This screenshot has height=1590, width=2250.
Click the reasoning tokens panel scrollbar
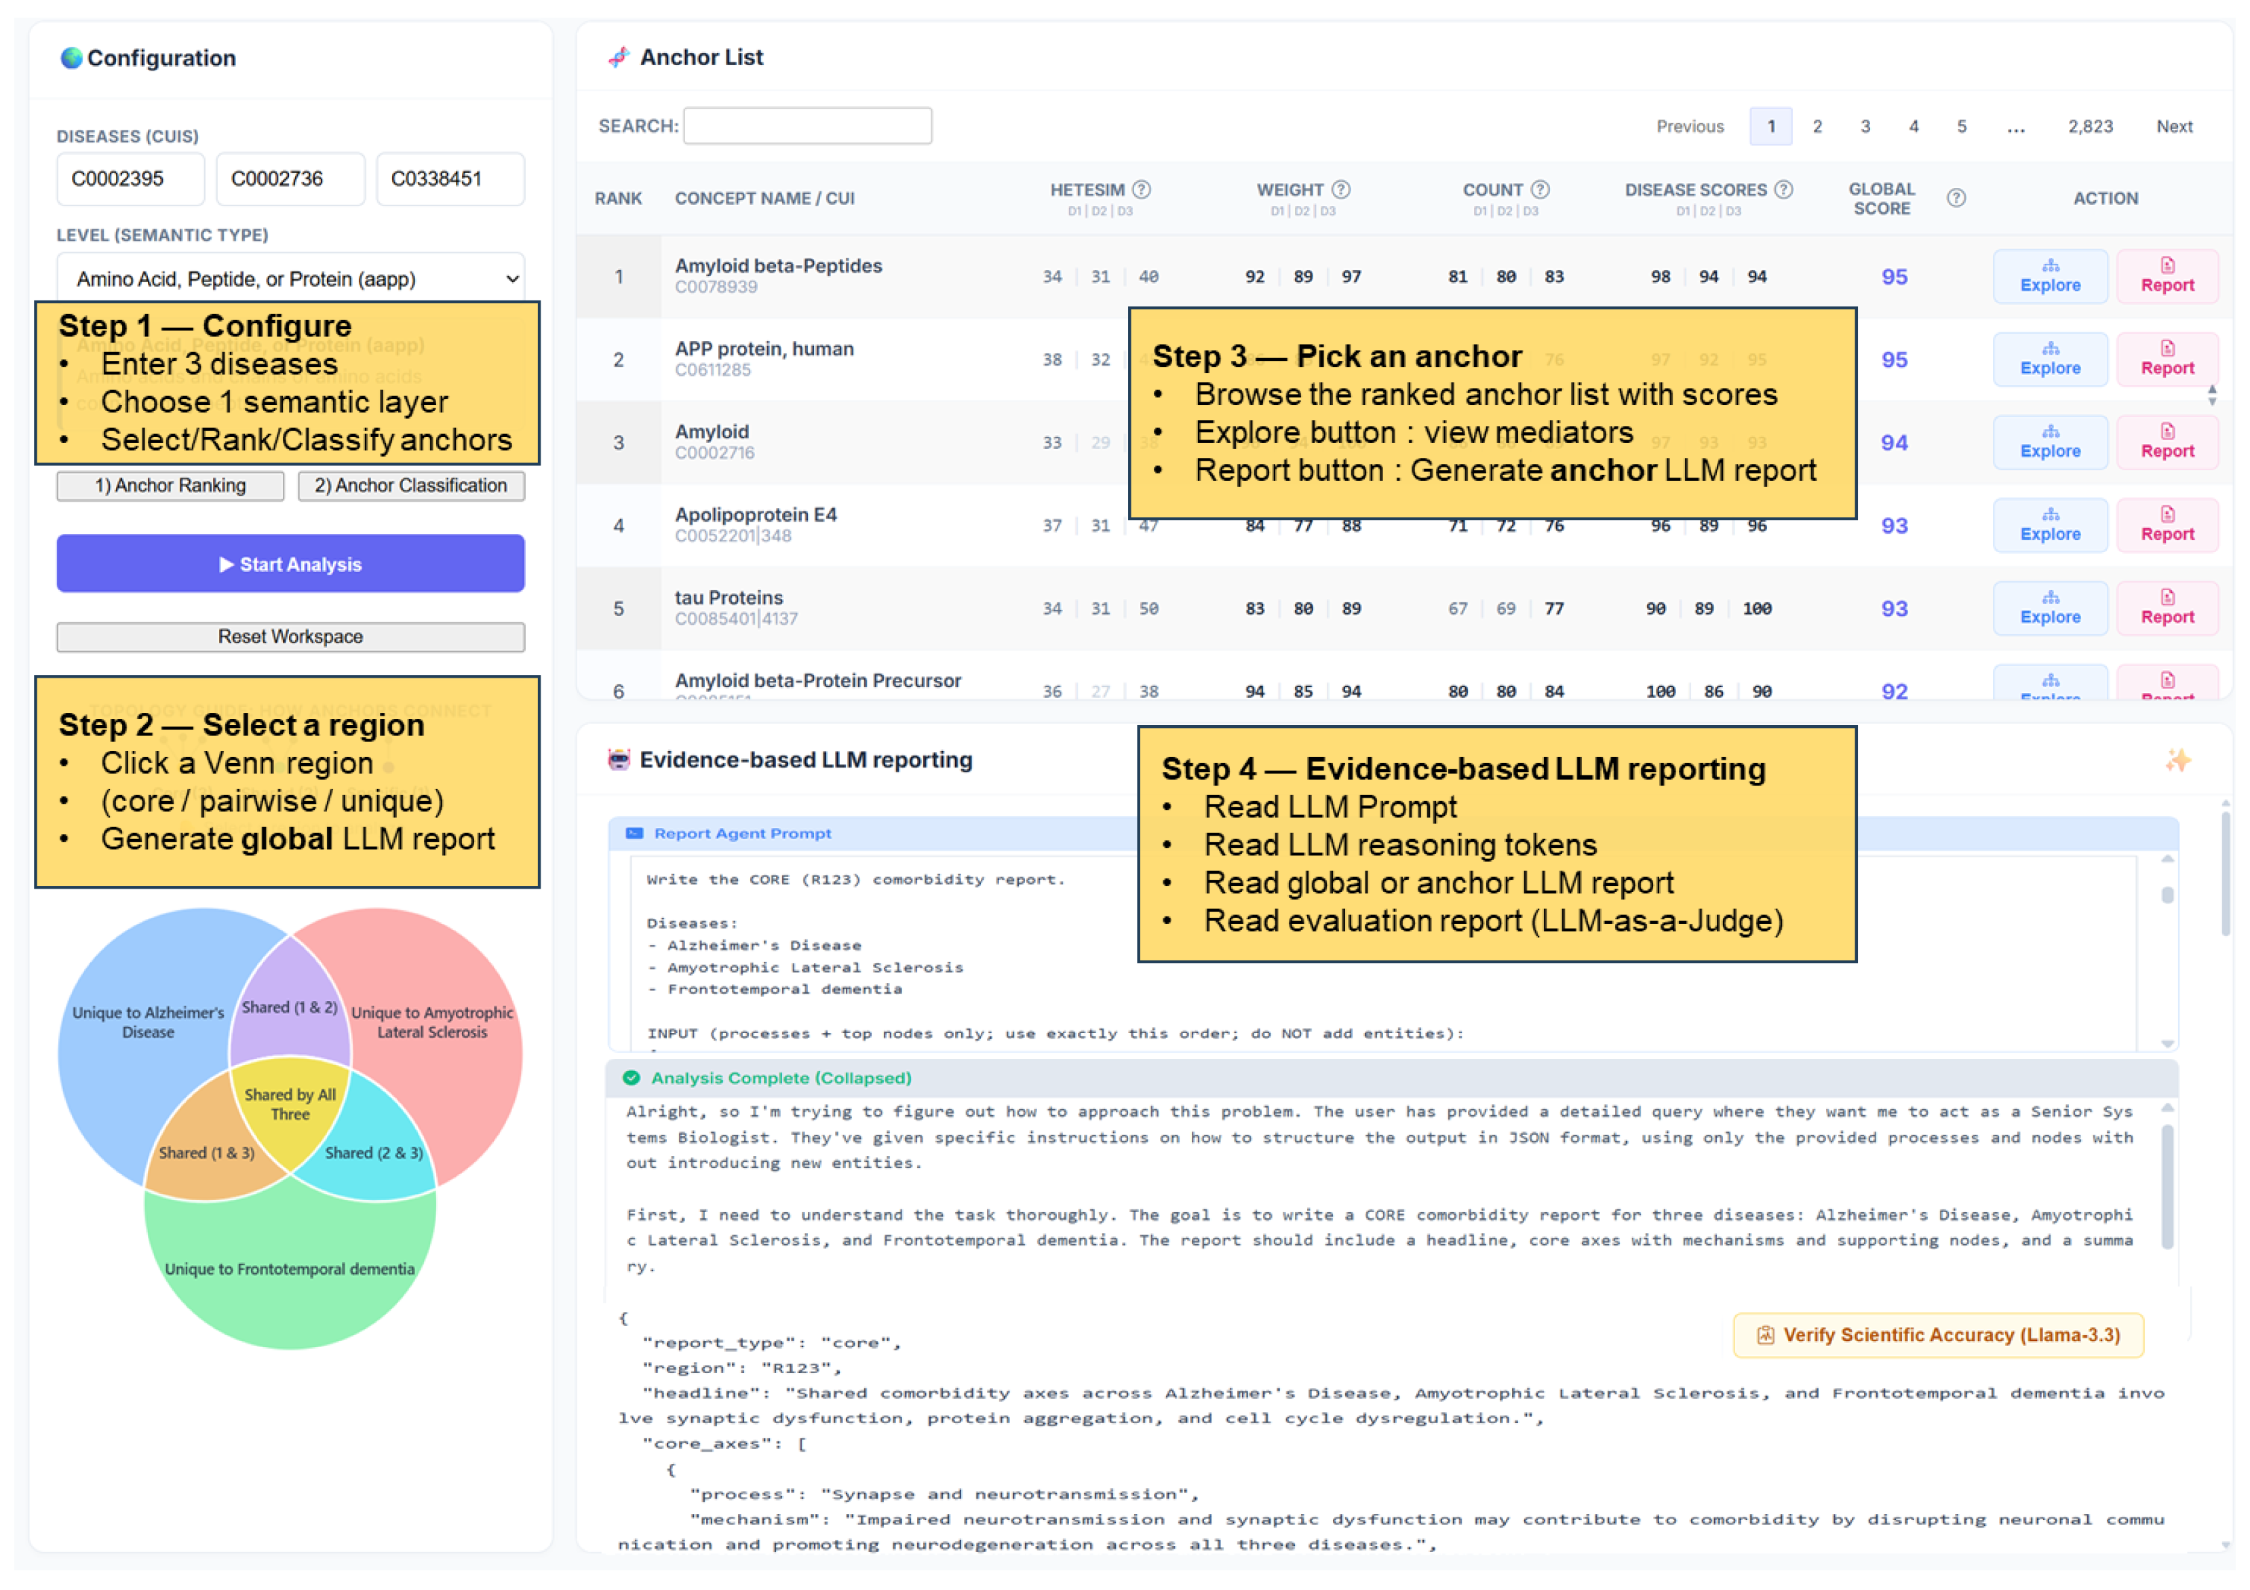point(2168,1186)
